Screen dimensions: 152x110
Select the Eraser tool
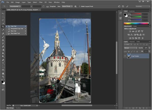[3, 47]
